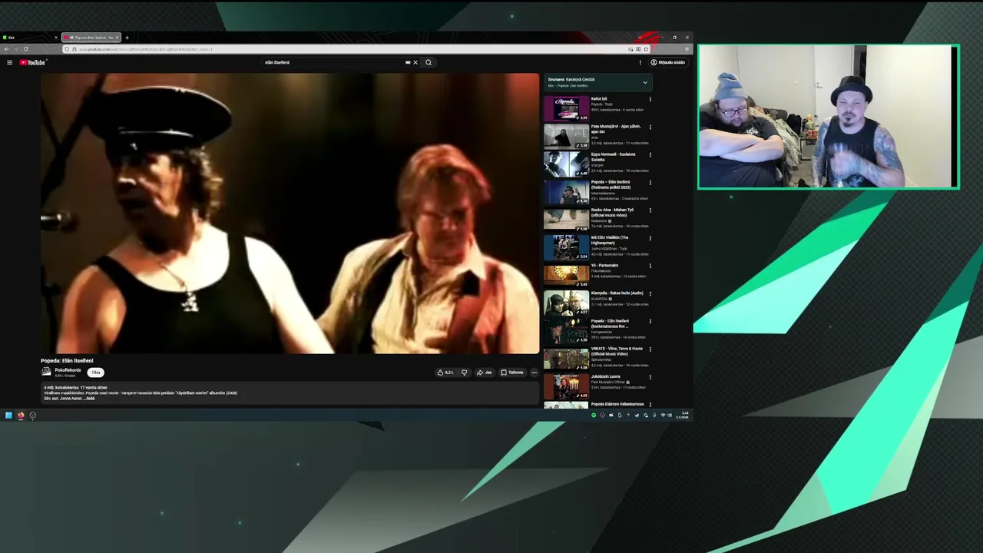Open options for Klamydia video

coord(650,293)
